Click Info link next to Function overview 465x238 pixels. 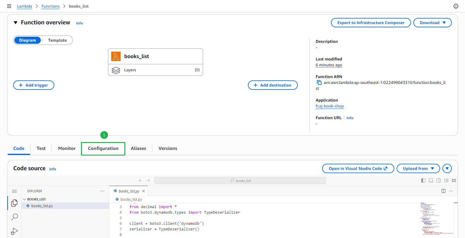point(80,23)
